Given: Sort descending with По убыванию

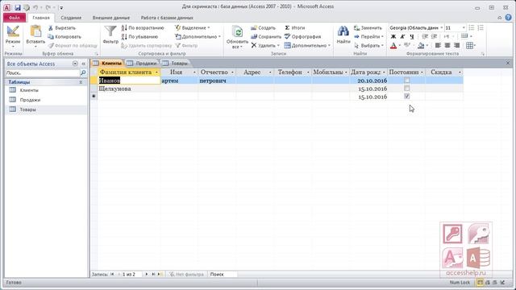Looking at the screenshot, I should point(139,37).
